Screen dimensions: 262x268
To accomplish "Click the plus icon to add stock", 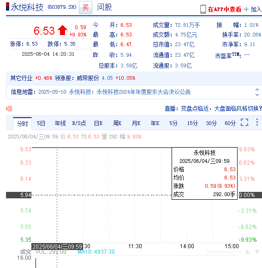I will tap(246, 9).
